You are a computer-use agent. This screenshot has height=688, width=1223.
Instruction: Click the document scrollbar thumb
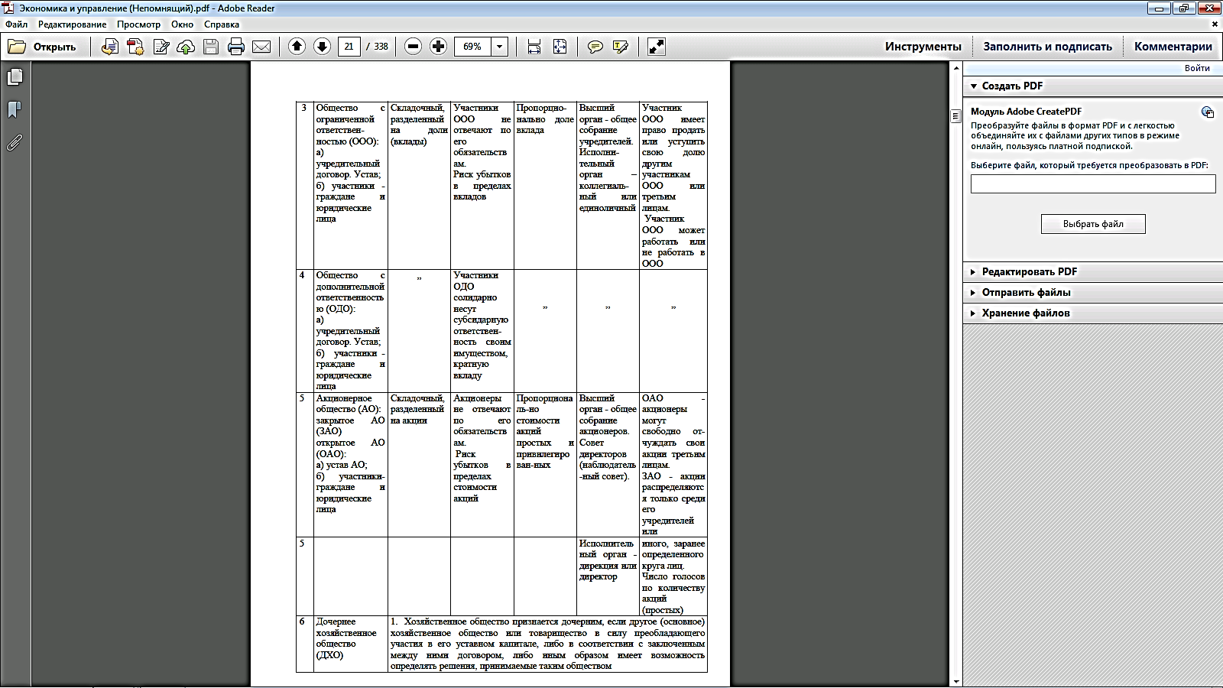coord(955,116)
